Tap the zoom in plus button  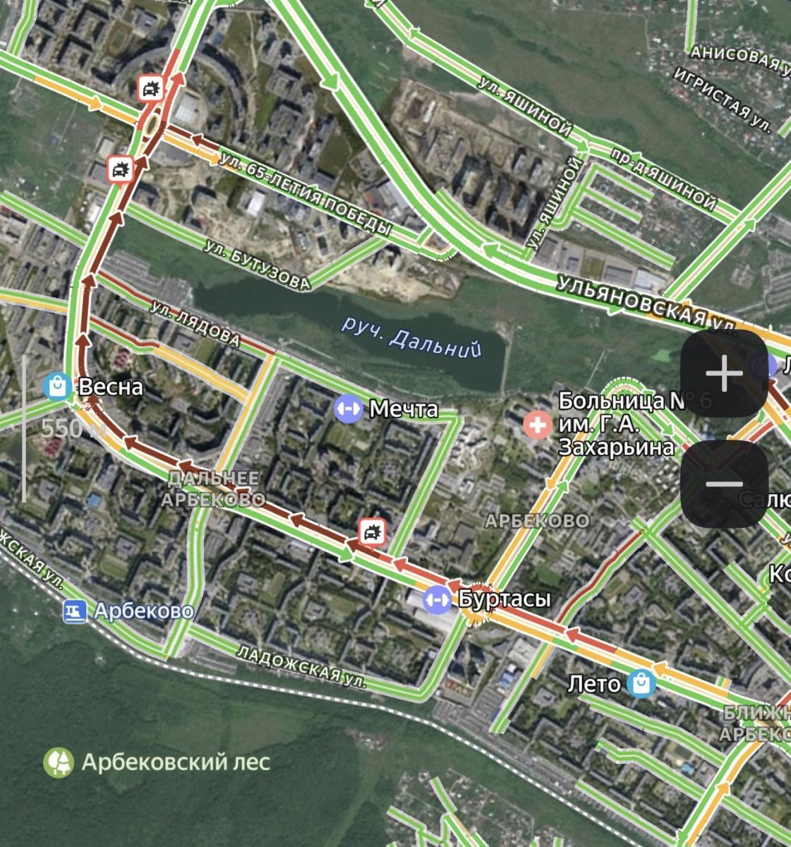pos(724,373)
